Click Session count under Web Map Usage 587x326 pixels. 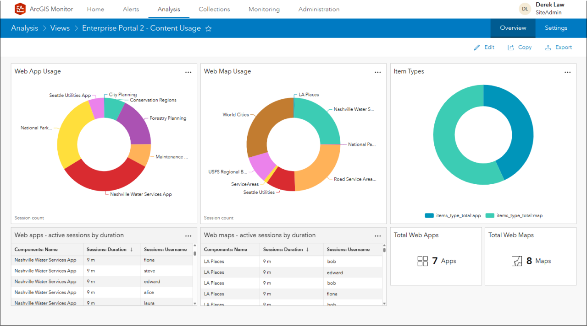(x=219, y=218)
